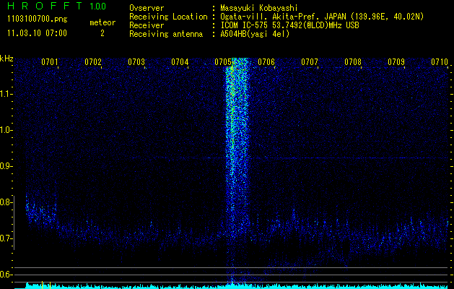The image size is (454, 289).
Task: Click the ICOM IC-575 receiver text
Action: click(x=289, y=25)
